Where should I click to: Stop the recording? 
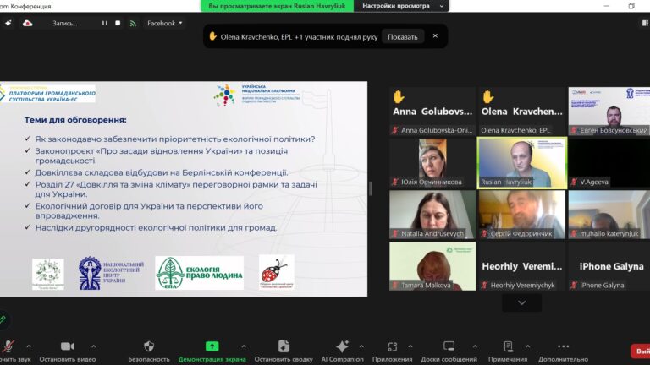119,23
